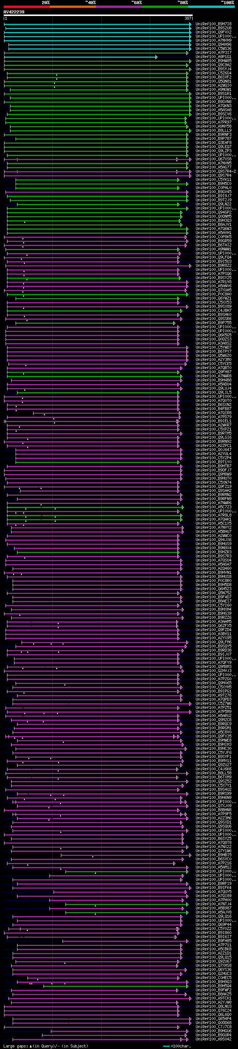238x1049 pixels.
Task: Click the green arrowhead ending the UniRef100_A5C7Z3 bar
Action: point(183,508)
